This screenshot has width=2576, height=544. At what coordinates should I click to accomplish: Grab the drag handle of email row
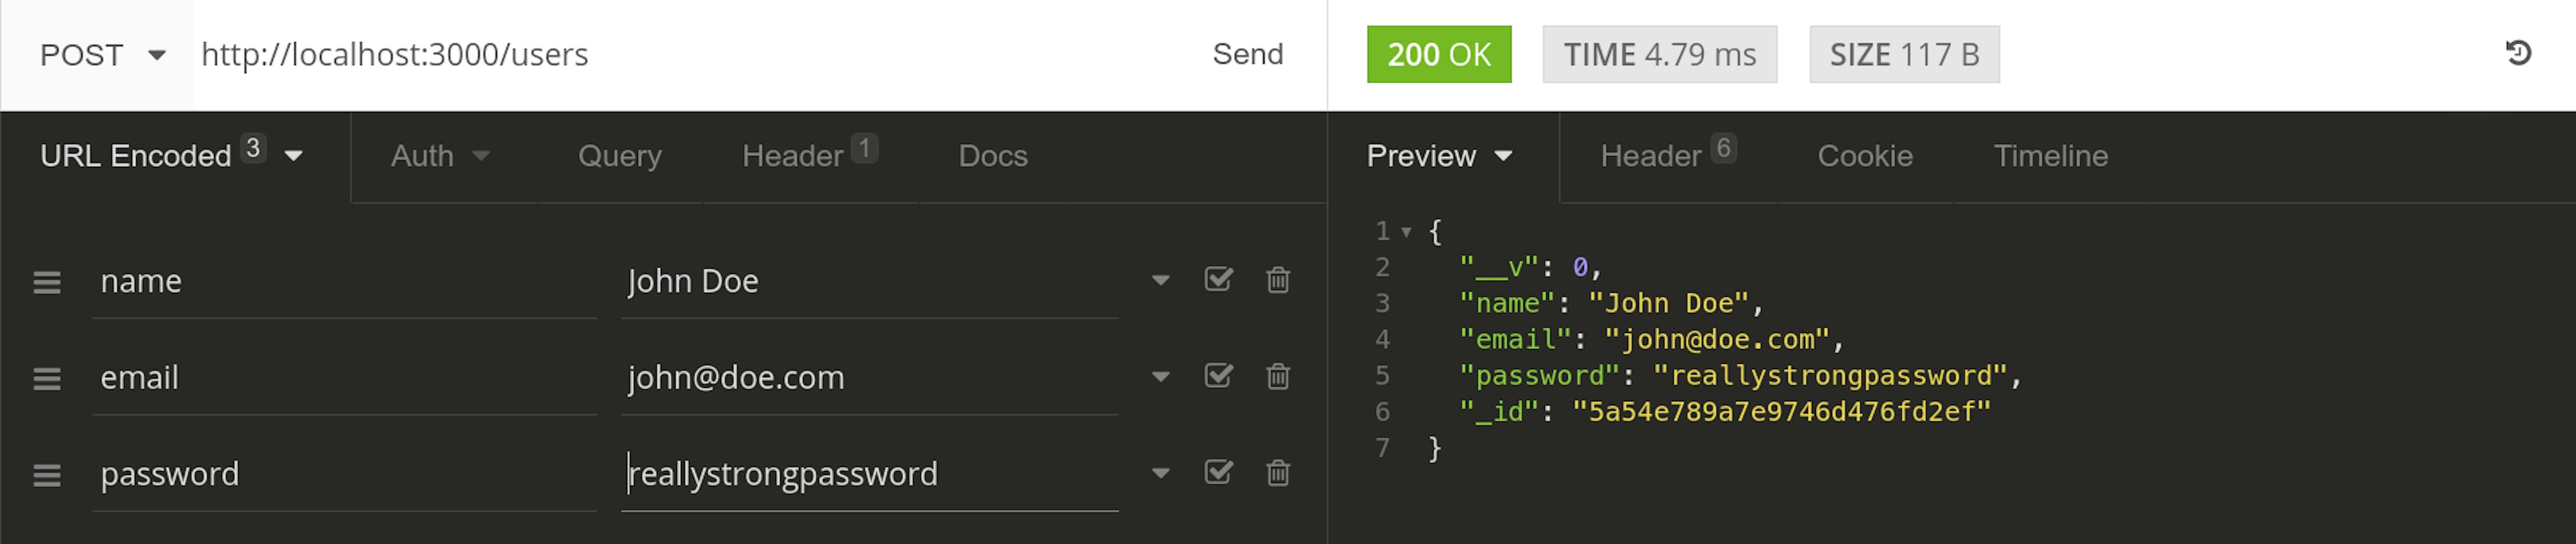tap(47, 379)
